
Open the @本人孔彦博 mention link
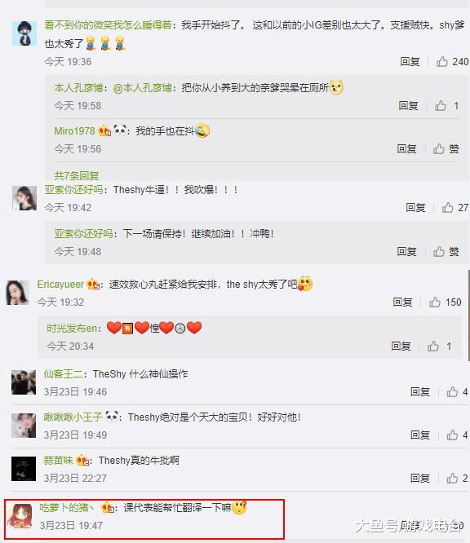click(143, 87)
